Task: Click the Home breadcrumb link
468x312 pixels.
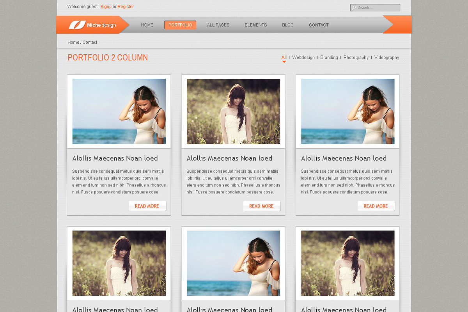Action: (x=73, y=42)
